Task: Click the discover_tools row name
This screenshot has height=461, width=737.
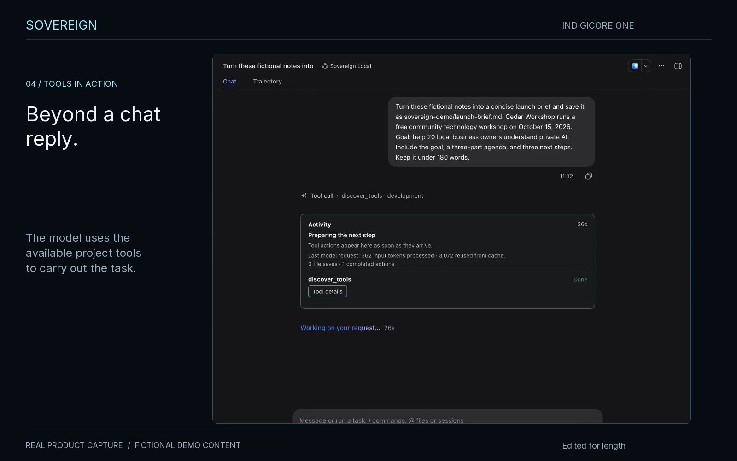Action: coord(329,279)
